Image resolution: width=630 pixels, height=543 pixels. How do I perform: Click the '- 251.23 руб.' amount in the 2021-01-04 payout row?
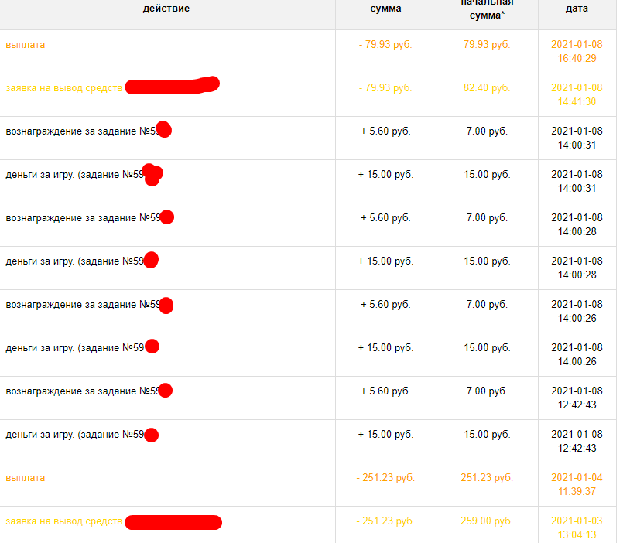(x=385, y=478)
